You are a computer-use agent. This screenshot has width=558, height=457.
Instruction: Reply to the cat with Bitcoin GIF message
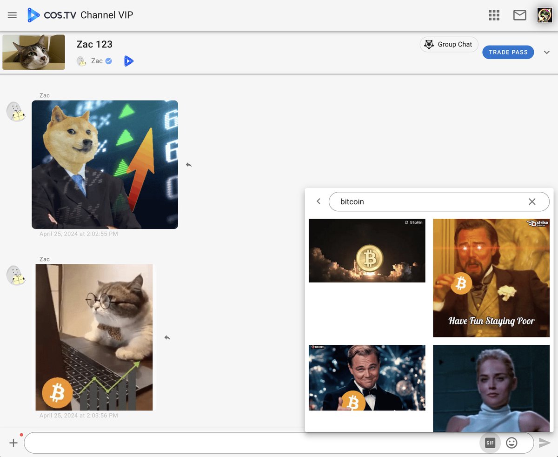click(x=167, y=337)
